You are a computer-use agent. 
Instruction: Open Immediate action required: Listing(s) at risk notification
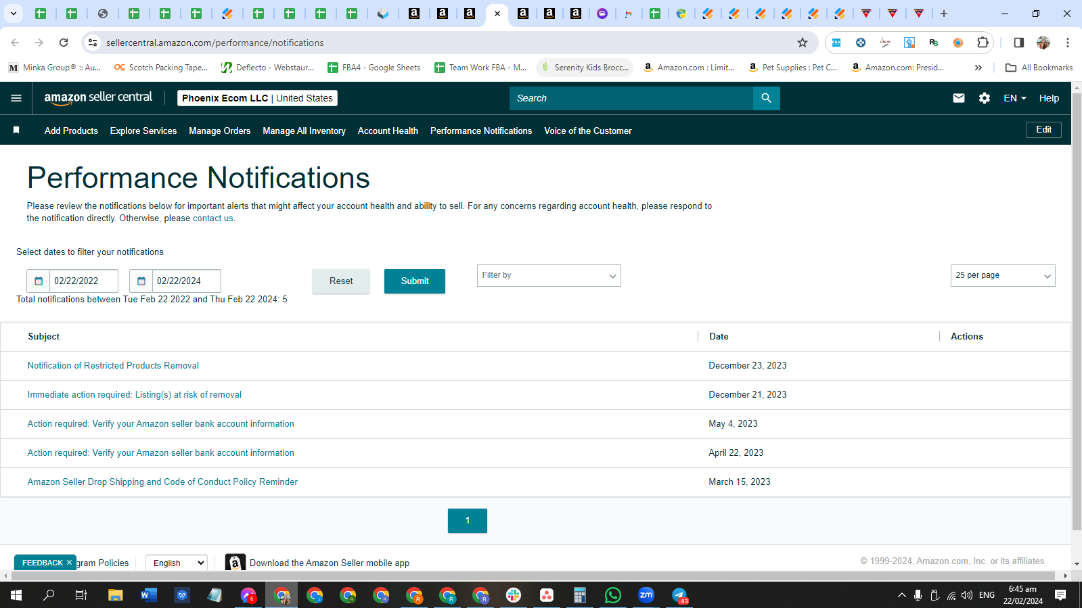click(134, 395)
